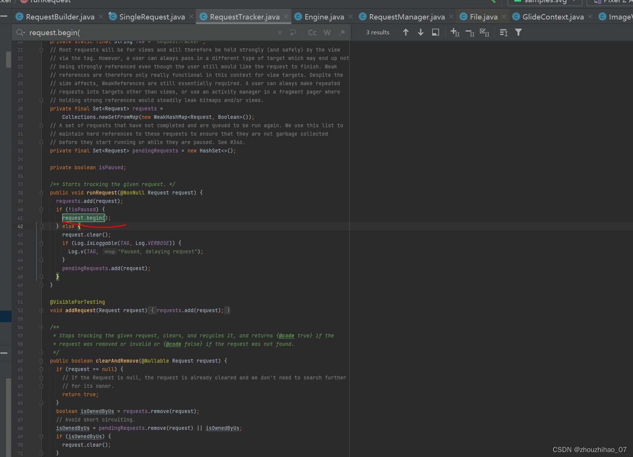The width and height of the screenshot is (633, 457).
Task: Collapse clearAndRemove method at line 60
Action: [41, 361]
